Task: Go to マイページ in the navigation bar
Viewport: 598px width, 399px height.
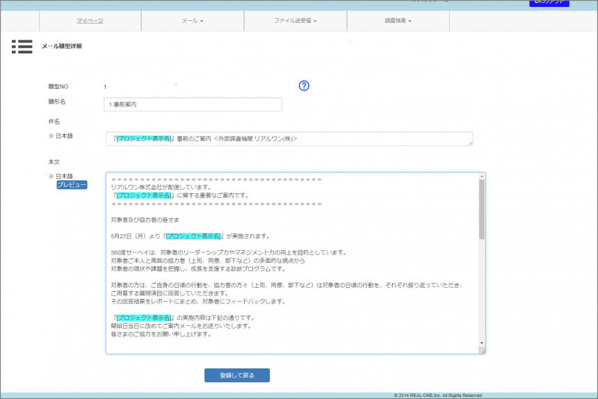Action: point(90,21)
